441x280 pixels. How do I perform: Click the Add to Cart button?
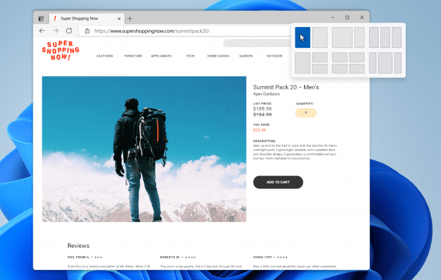coord(278,182)
